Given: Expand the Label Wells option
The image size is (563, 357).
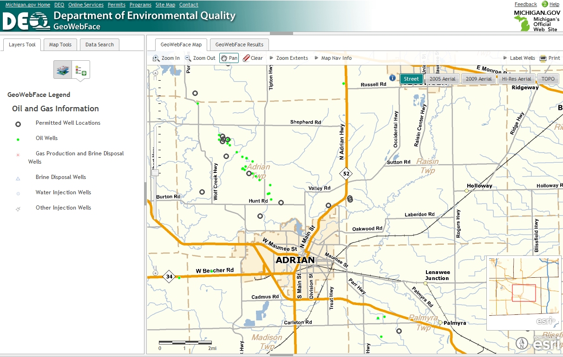Looking at the screenshot, I should pyautogui.click(x=519, y=58).
